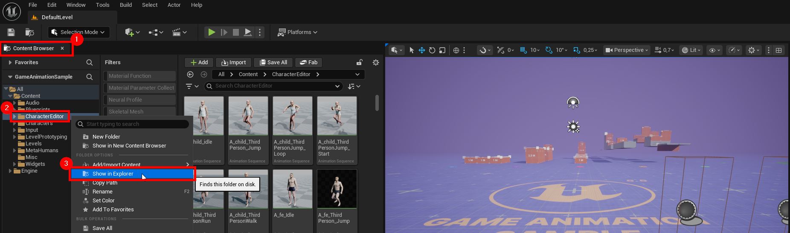Open the Cinematics clapperboard dropdown
Viewport: 790px width, 233px height.
179,32
